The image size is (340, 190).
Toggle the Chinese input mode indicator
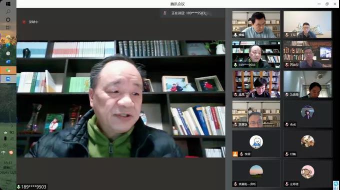(x=3, y=153)
